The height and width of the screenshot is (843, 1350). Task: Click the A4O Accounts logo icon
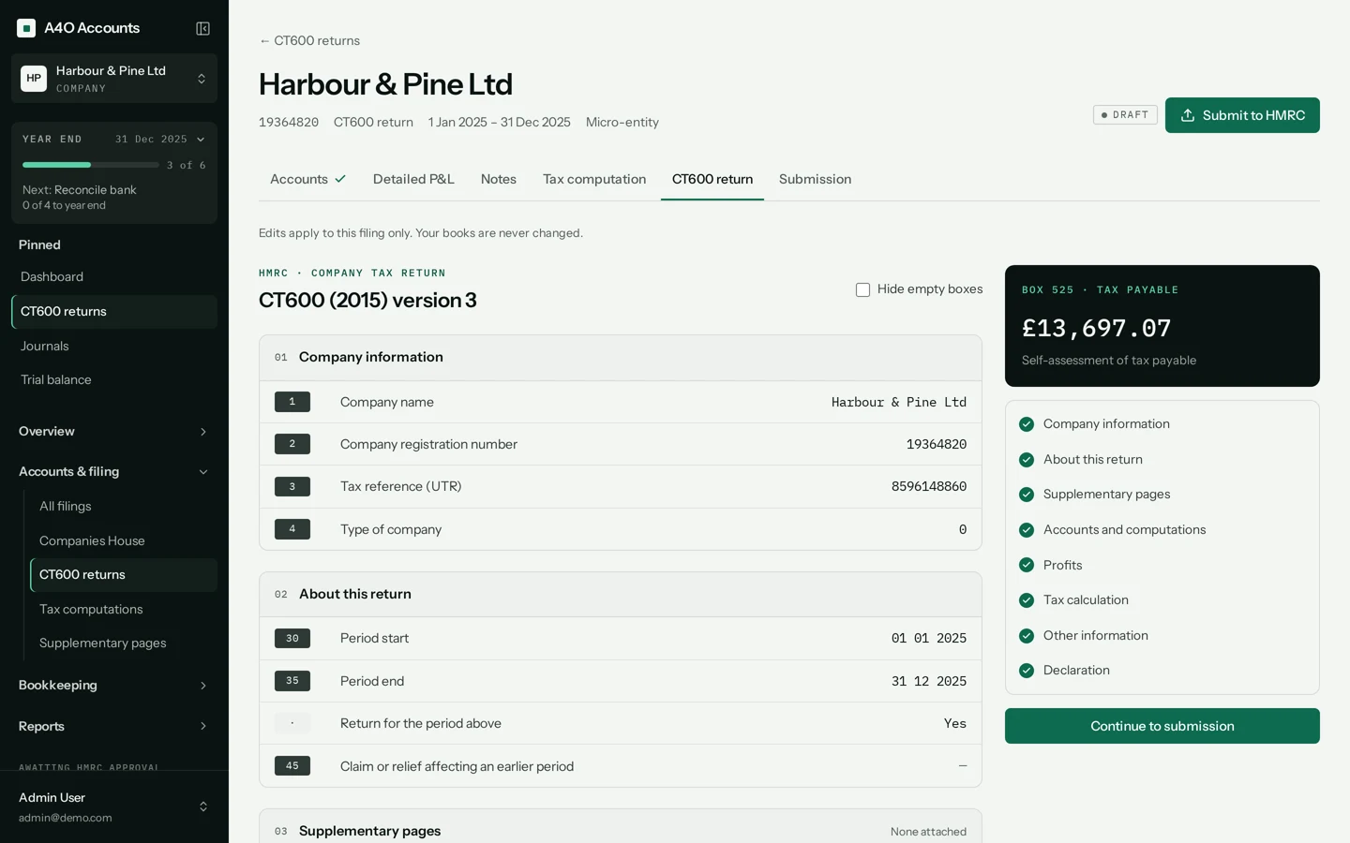click(x=26, y=28)
